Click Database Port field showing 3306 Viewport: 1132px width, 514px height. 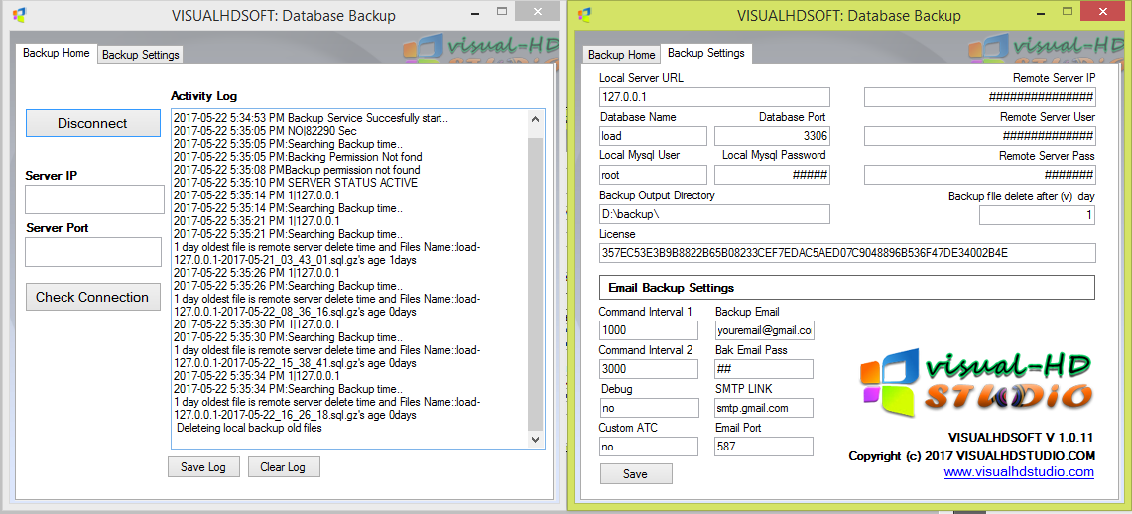773,136
